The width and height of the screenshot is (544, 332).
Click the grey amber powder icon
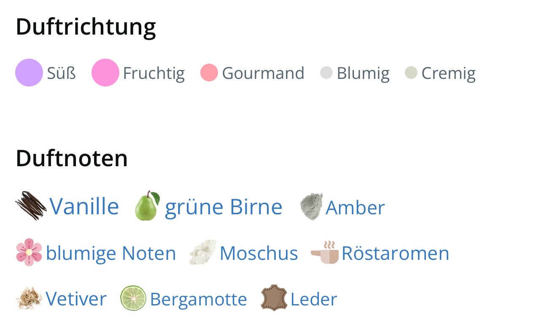(x=312, y=206)
